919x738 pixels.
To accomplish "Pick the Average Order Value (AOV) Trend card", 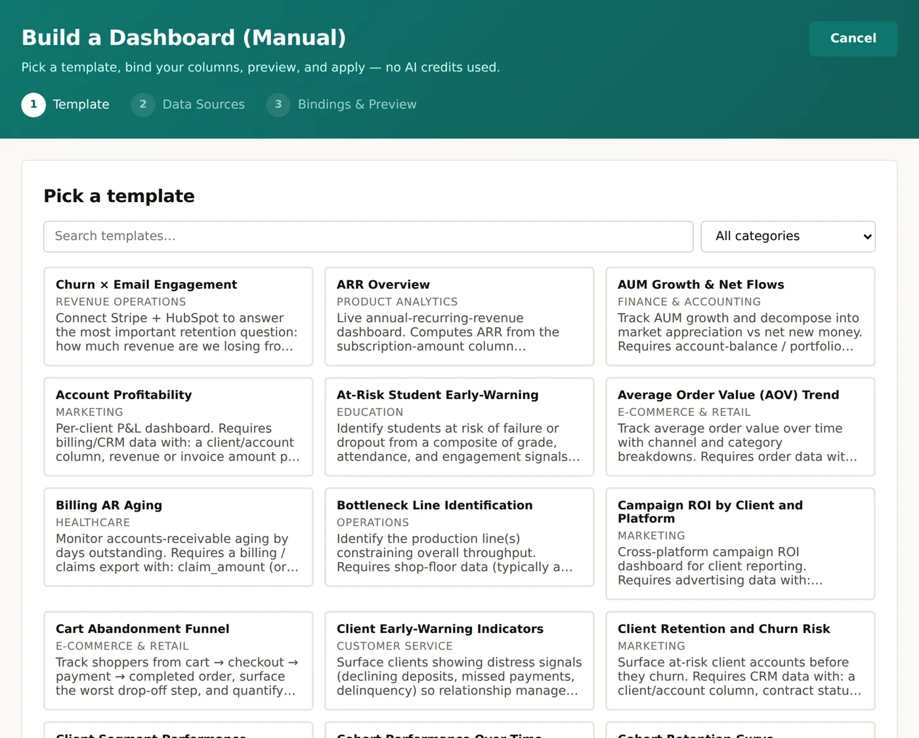I will 740,426.
